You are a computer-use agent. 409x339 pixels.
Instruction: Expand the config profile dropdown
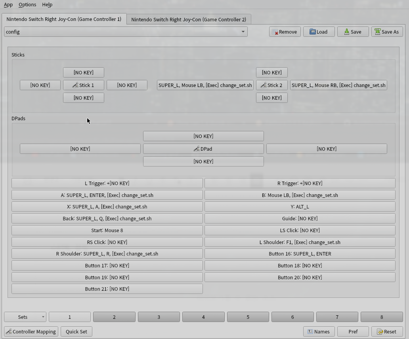pyautogui.click(x=126, y=32)
